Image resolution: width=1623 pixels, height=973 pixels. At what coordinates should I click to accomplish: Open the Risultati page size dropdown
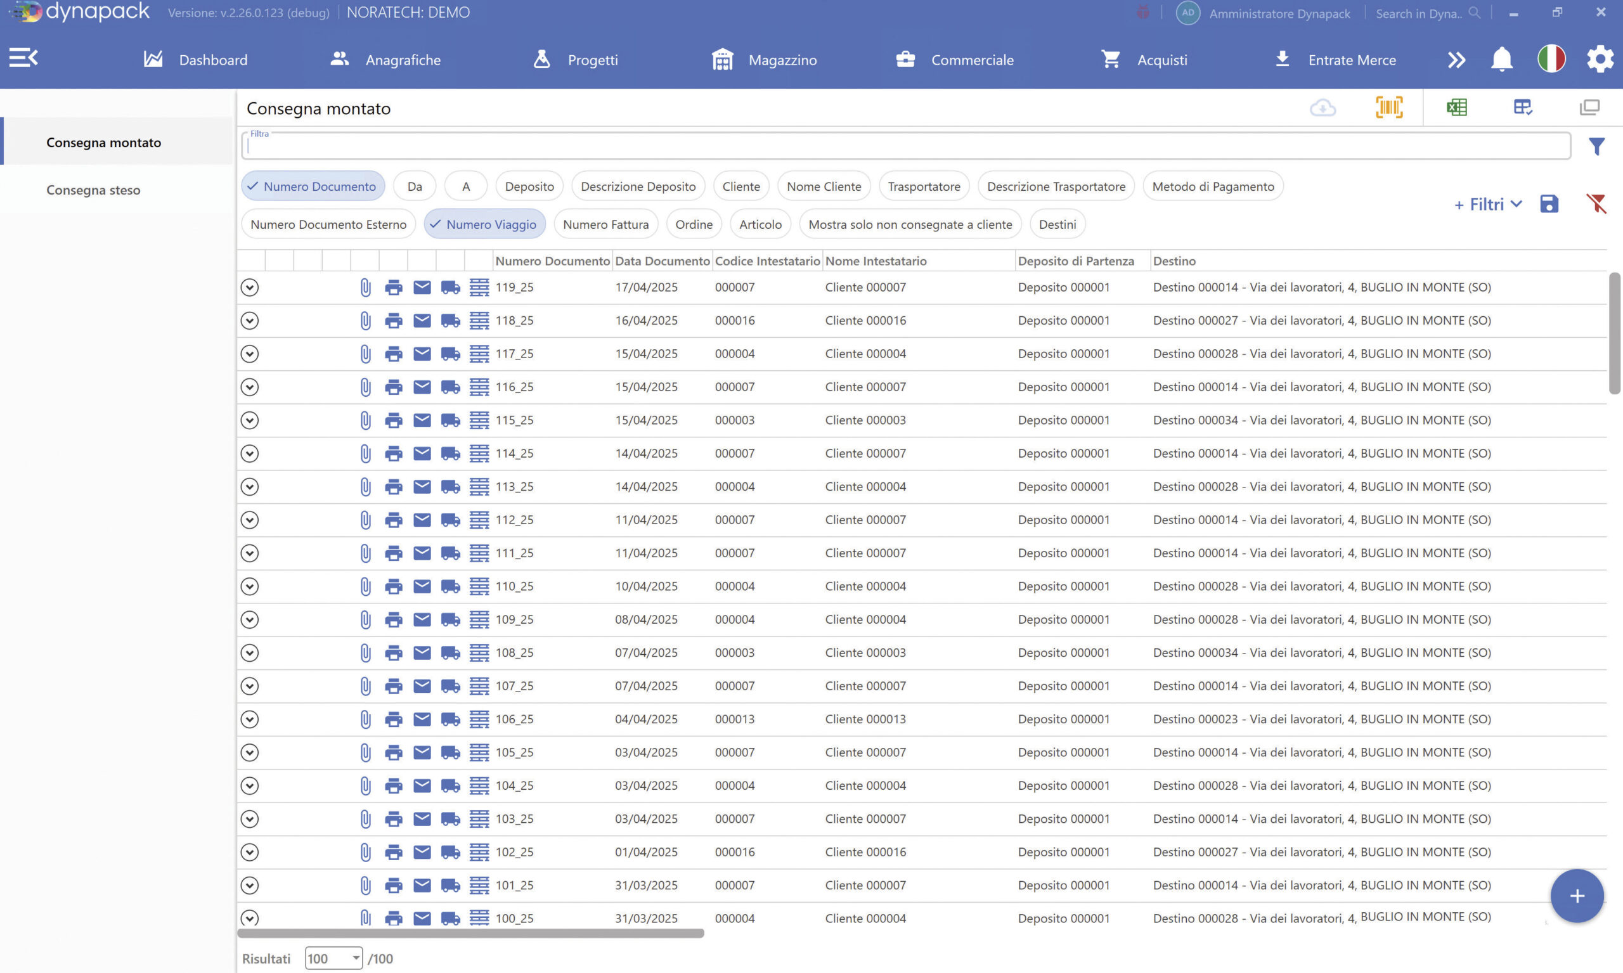(x=333, y=958)
